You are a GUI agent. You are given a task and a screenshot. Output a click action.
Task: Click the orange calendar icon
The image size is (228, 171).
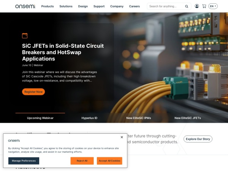click(25, 36)
